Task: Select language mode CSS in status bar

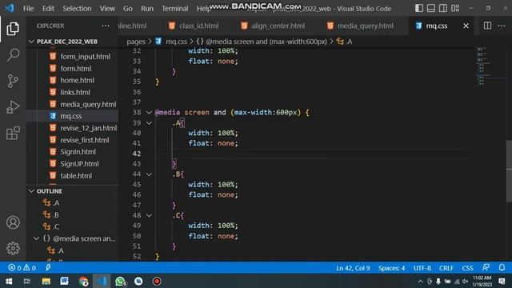Action: tap(467, 268)
